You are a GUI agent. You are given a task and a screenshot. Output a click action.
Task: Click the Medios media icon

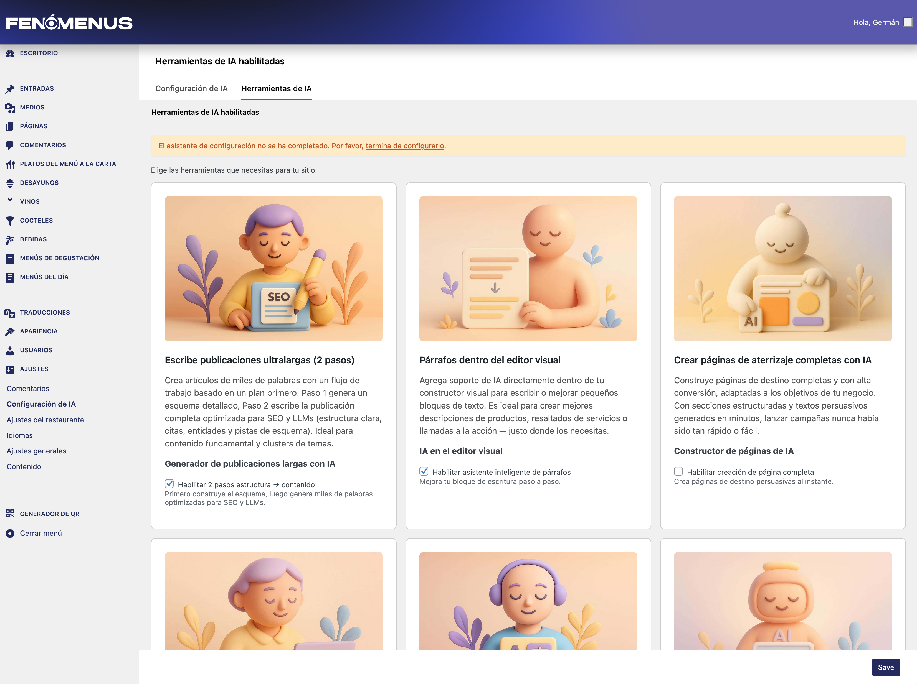pos(10,108)
